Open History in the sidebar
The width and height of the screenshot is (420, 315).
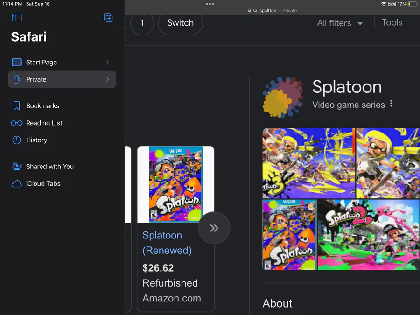point(62,140)
